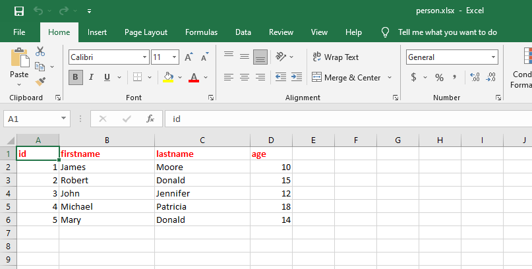Open the File tab
This screenshot has height=269, width=532.
coord(19,32)
